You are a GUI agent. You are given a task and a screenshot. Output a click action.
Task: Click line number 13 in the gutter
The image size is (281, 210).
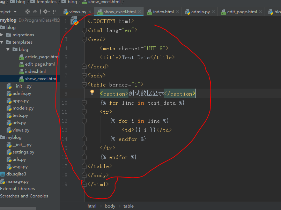point(65,130)
